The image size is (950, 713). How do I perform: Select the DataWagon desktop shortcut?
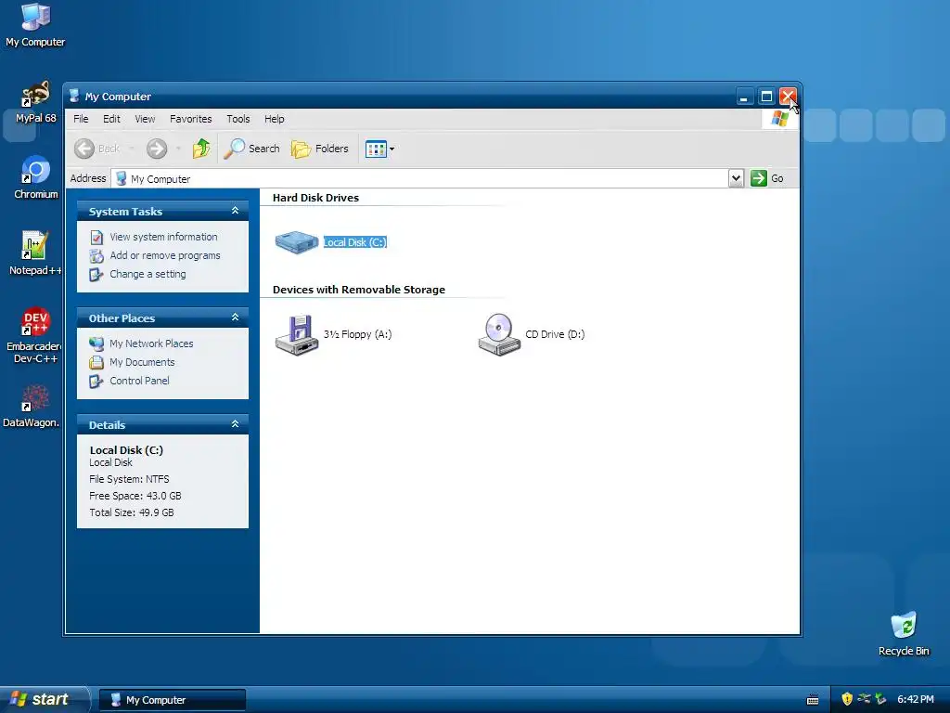[x=32, y=406]
